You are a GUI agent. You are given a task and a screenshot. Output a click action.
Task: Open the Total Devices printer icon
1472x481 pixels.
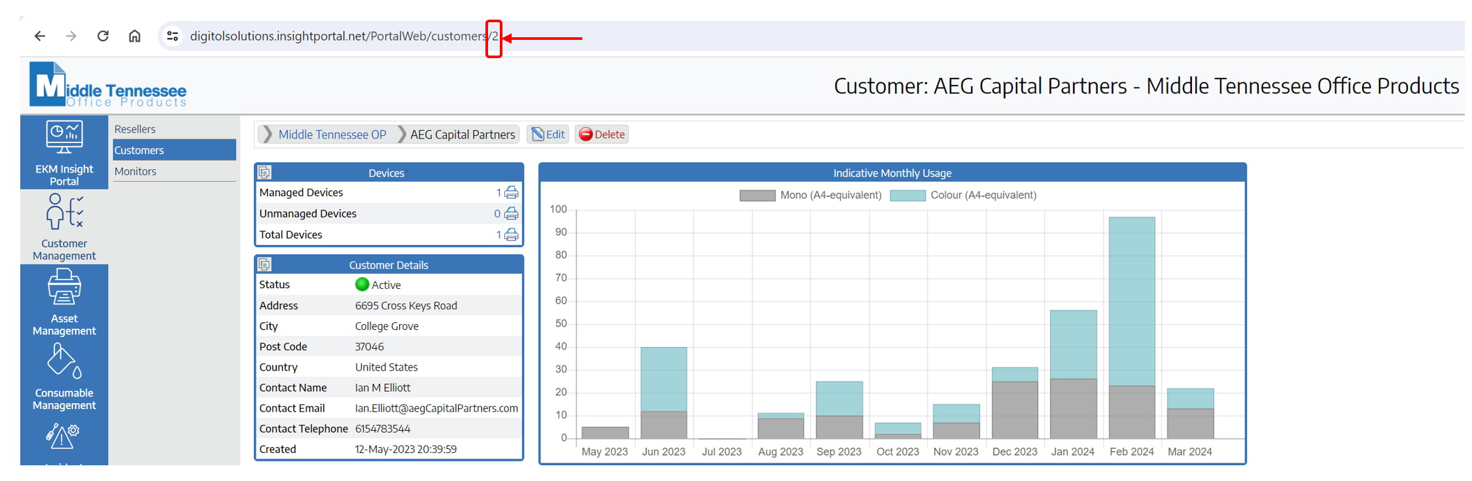(x=512, y=235)
